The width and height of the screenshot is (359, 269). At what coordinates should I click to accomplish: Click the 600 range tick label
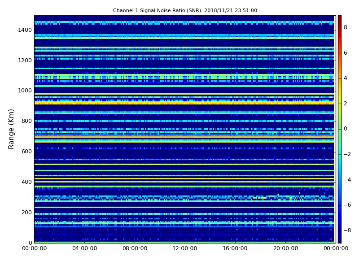click(26, 152)
